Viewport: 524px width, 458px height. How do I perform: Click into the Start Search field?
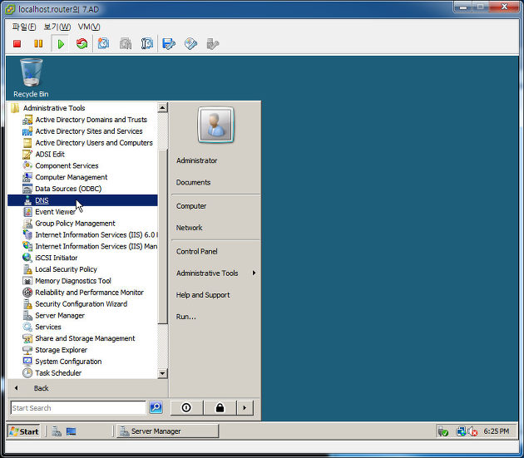(78, 408)
